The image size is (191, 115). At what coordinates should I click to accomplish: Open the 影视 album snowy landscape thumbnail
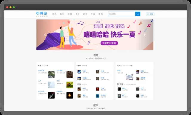point(130,77)
